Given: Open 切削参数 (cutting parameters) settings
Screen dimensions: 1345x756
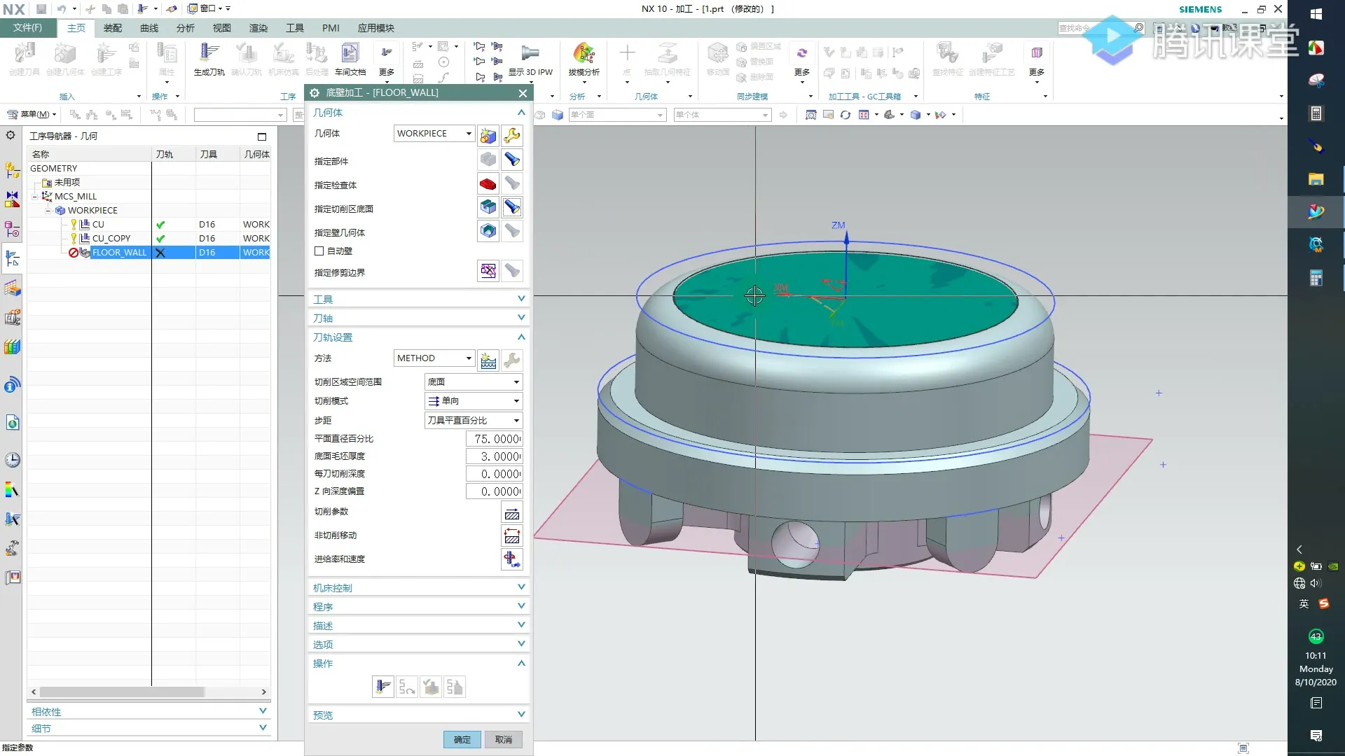Looking at the screenshot, I should pyautogui.click(x=512, y=513).
